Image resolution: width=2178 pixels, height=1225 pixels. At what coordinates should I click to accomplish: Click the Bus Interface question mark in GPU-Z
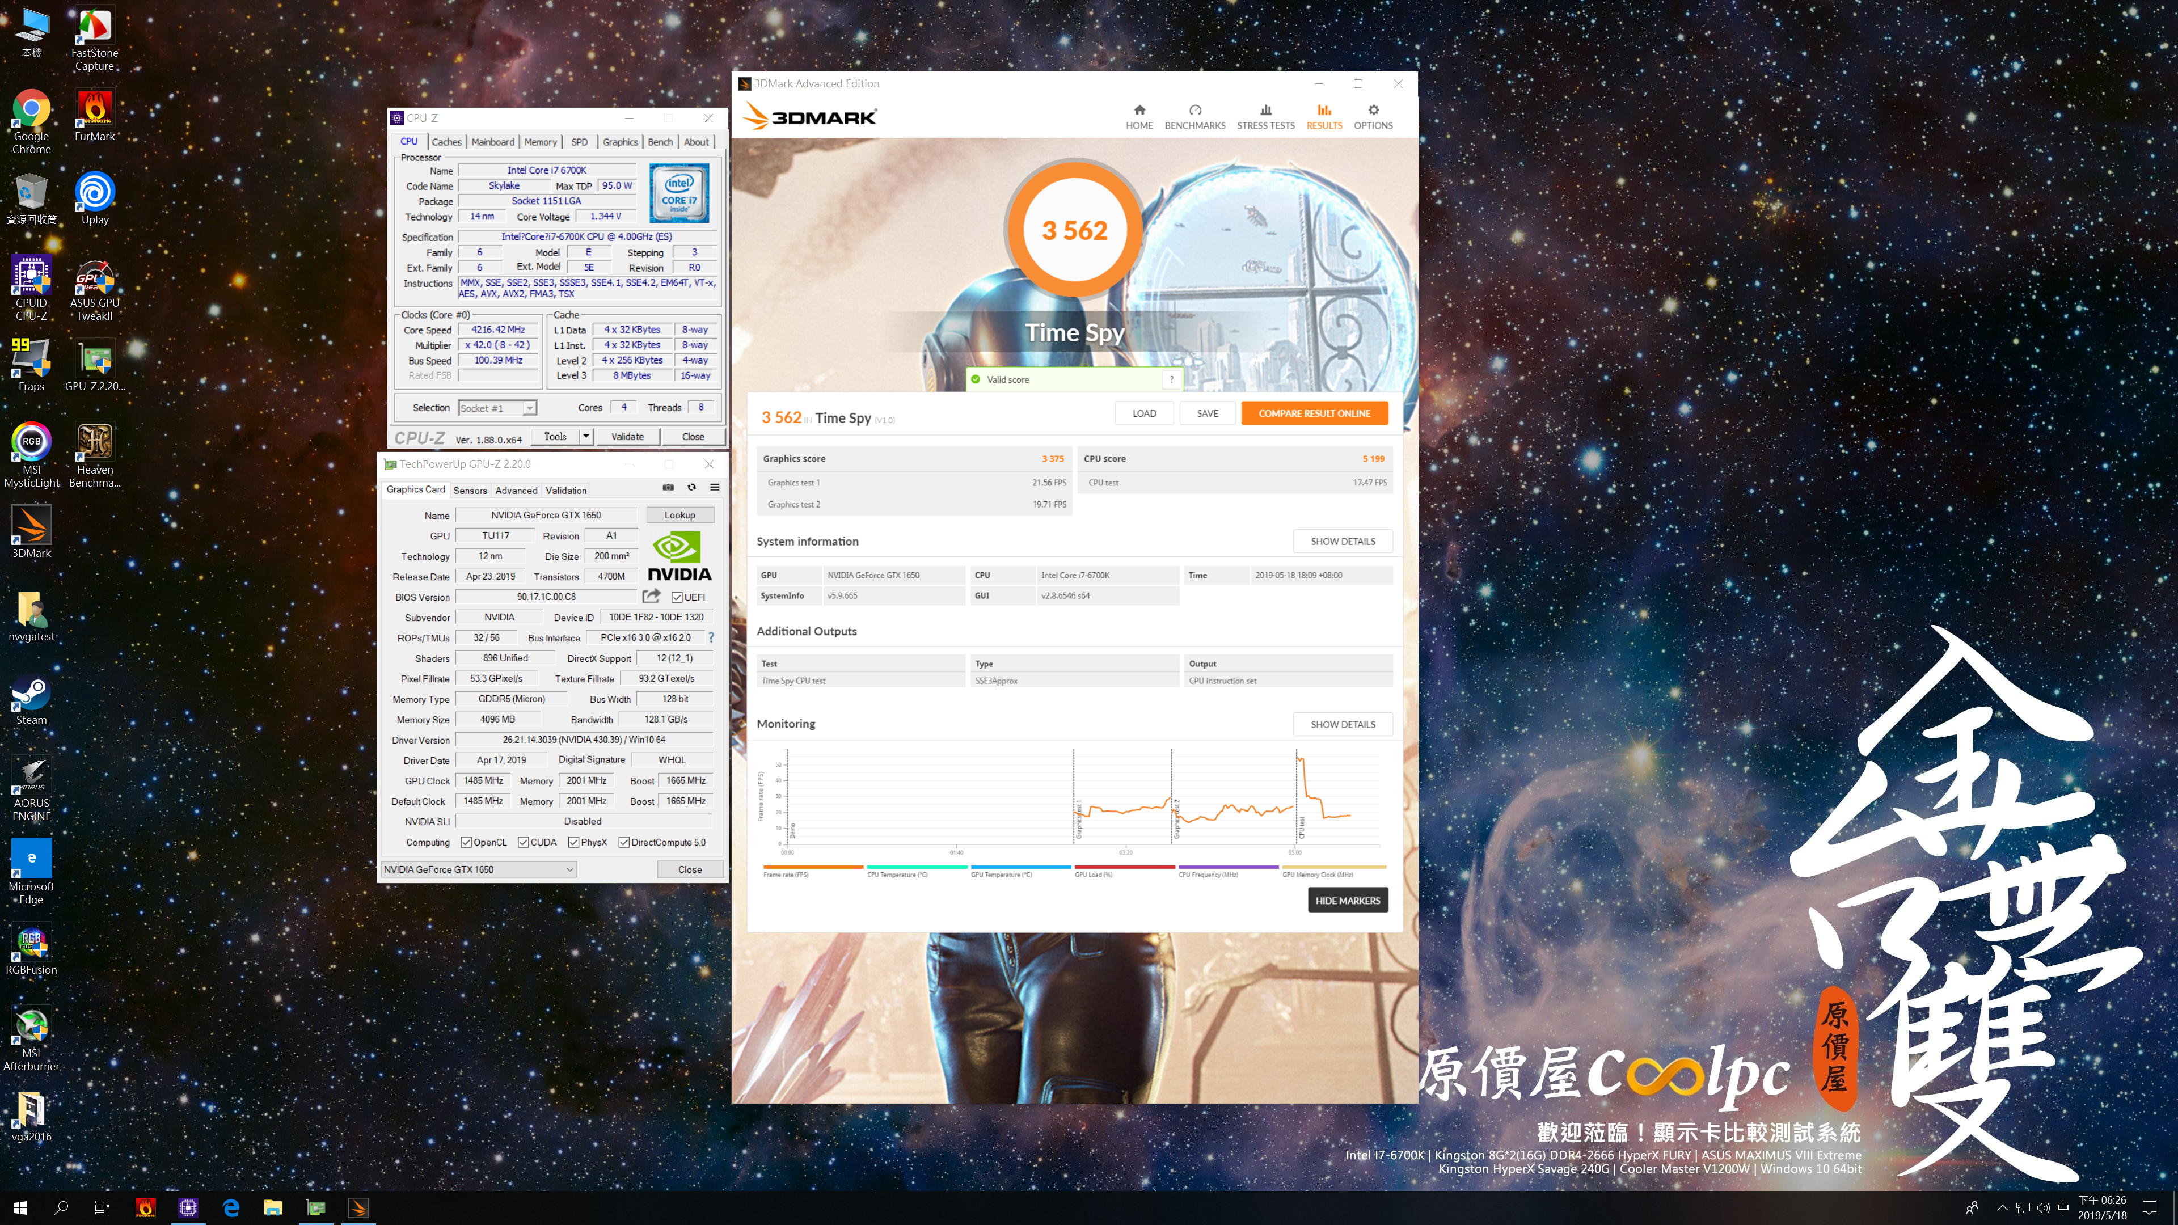point(710,637)
